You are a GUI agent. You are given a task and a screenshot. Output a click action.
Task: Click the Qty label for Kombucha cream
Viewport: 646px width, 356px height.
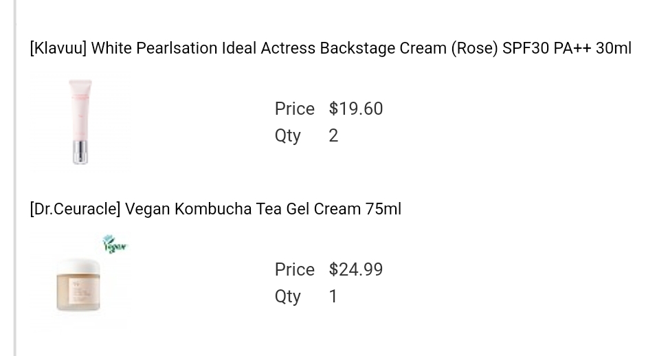tap(287, 297)
